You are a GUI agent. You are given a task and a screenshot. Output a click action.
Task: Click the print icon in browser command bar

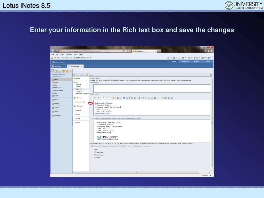[x=183, y=58]
